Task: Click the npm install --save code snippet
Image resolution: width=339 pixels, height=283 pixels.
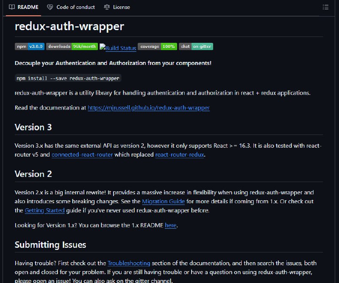Action: (68, 78)
